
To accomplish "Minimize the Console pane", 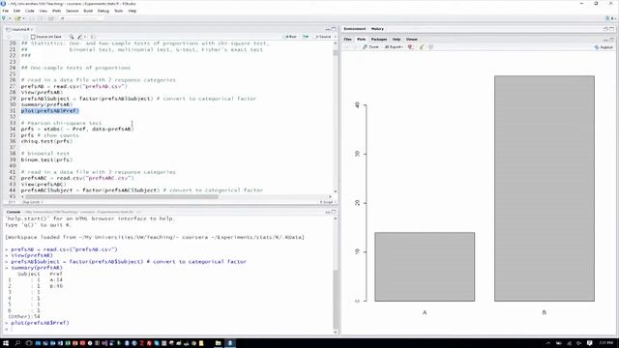I will click(327, 212).
